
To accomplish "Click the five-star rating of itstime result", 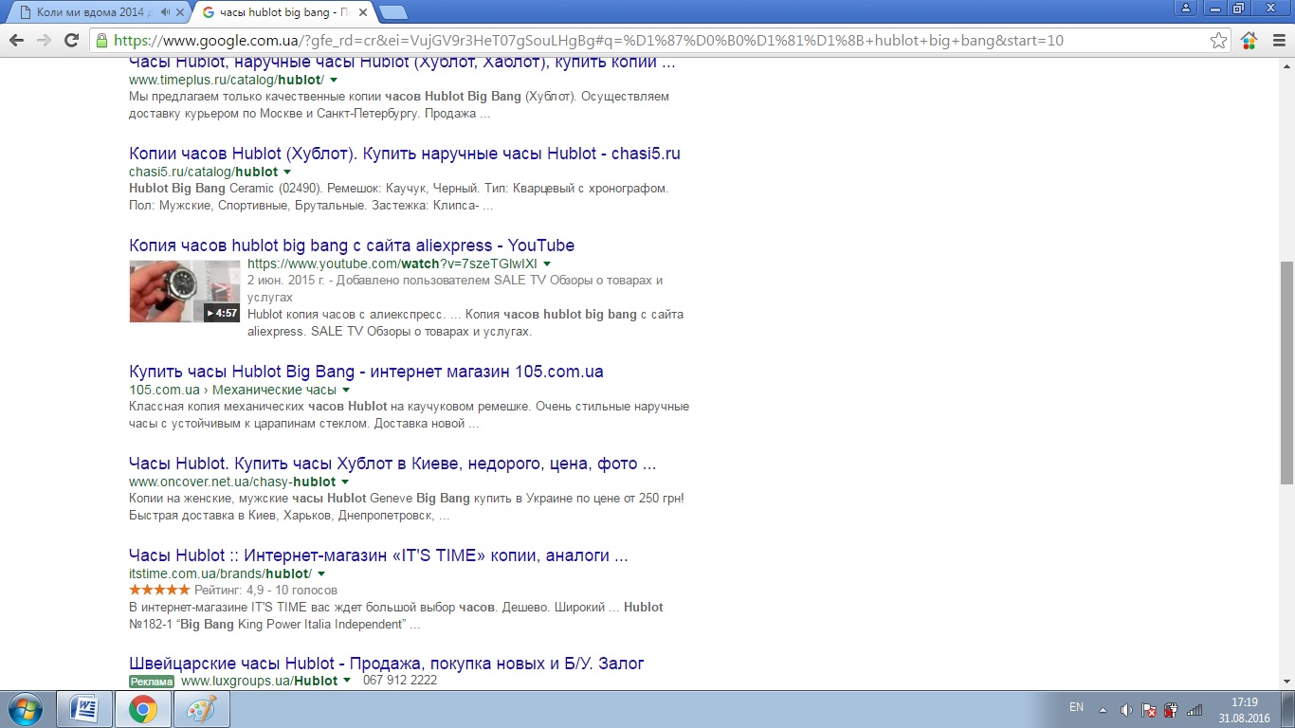I will [x=159, y=590].
